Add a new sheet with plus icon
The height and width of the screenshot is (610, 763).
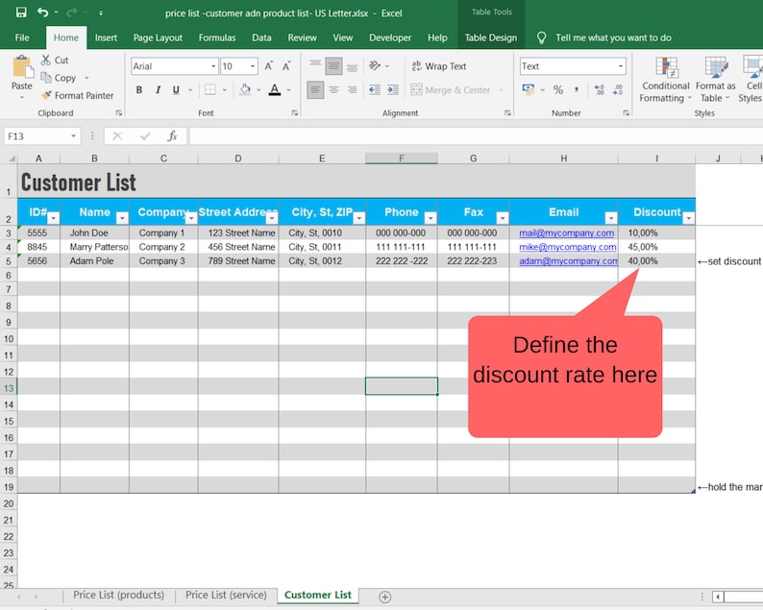tap(384, 597)
